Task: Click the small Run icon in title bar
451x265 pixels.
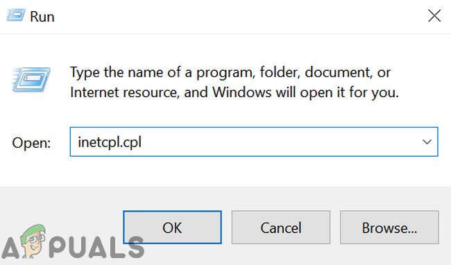Action: click(15, 15)
